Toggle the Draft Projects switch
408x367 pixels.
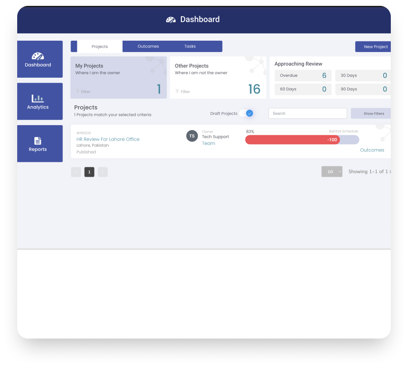pyautogui.click(x=247, y=113)
